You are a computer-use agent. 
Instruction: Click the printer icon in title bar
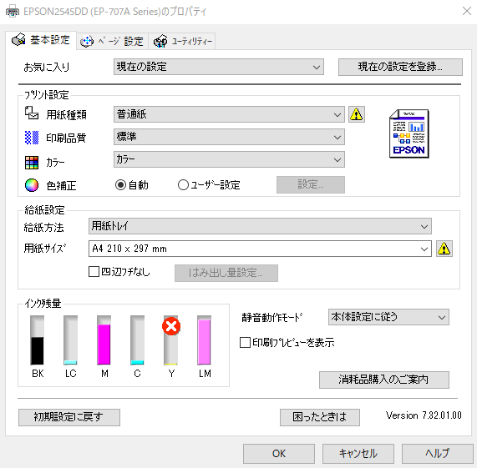[x=13, y=11]
